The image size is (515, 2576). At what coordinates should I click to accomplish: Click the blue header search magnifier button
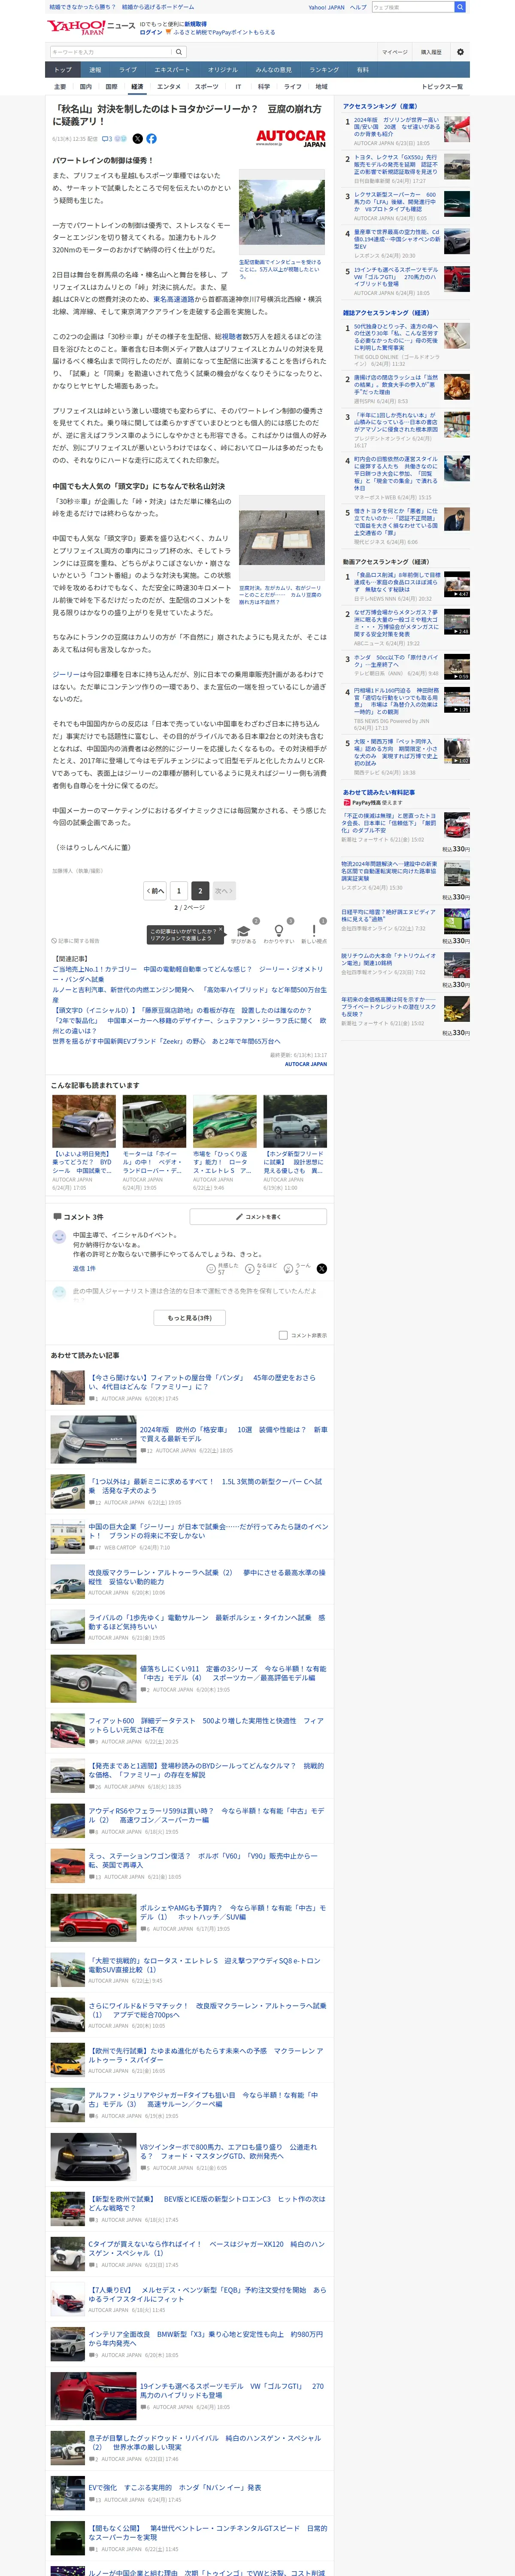[460, 7]
